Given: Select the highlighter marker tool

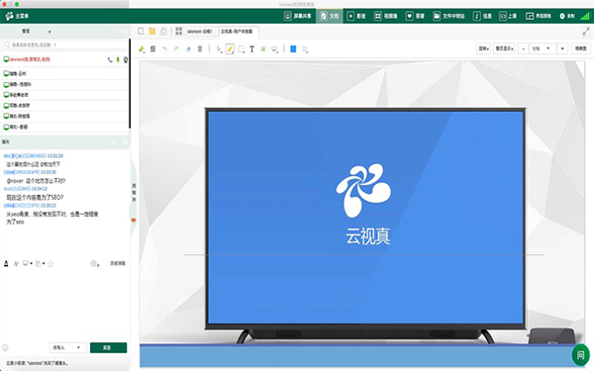Looking at the screenshot, I should (142, 48).
